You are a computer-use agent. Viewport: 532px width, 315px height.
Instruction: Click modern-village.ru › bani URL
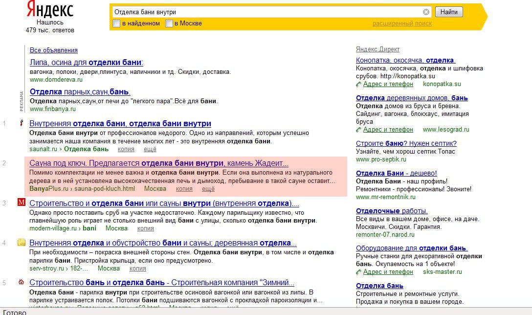pyautogui.click(x=63, y=228)
